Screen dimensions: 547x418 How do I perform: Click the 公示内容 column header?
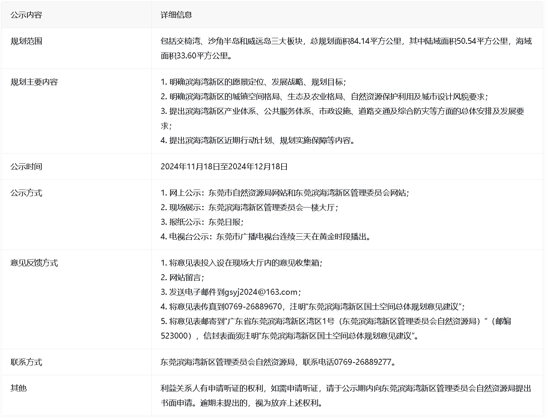click(26, 15)
